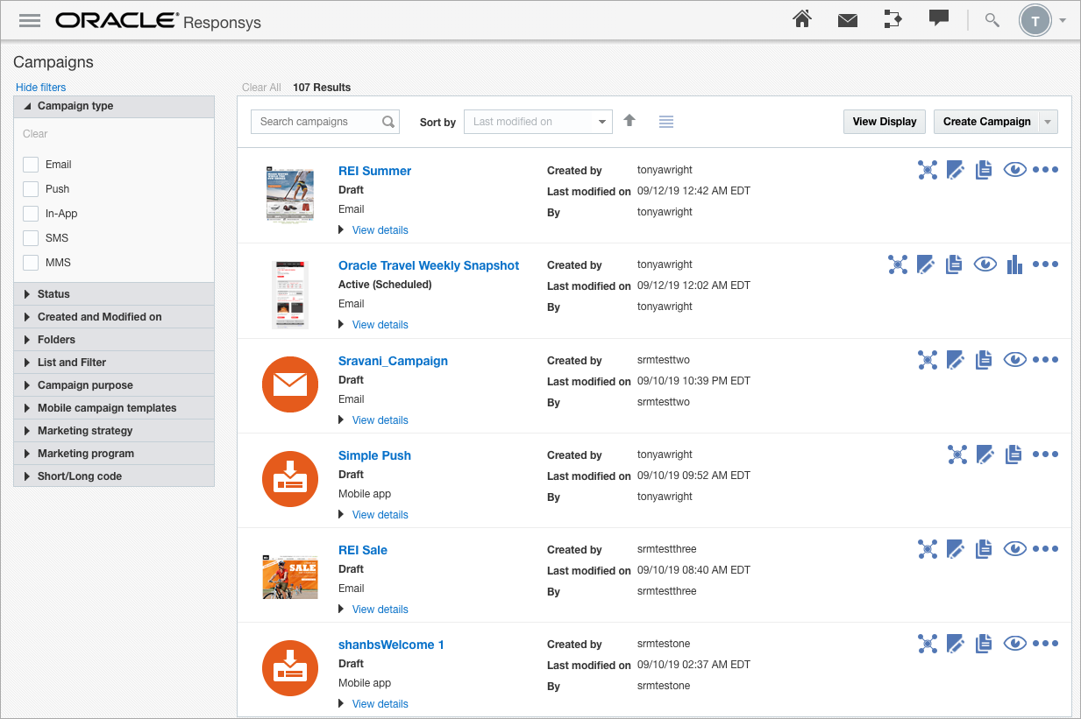1081x719 pixels.
Task: Open workflow designer icon for Sravani_Campaign
Action: pyautogui.click(x=928, y=359)
